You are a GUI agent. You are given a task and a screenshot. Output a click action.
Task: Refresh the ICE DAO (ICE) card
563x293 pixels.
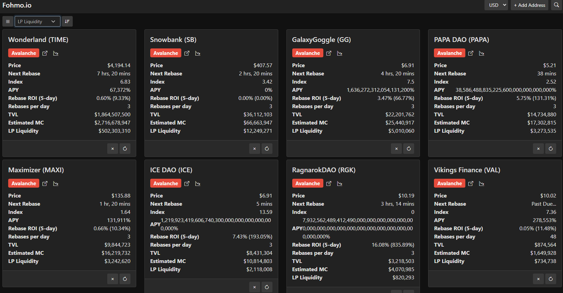point(267,287)
